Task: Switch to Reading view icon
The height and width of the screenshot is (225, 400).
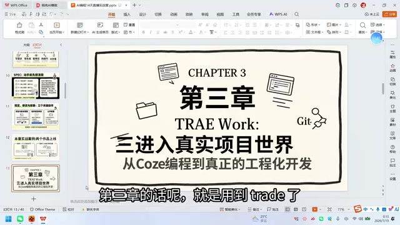Action: tap(304, 209)
